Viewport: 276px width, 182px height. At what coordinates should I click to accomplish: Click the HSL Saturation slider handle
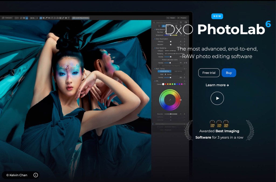click(x=171, y=114)
